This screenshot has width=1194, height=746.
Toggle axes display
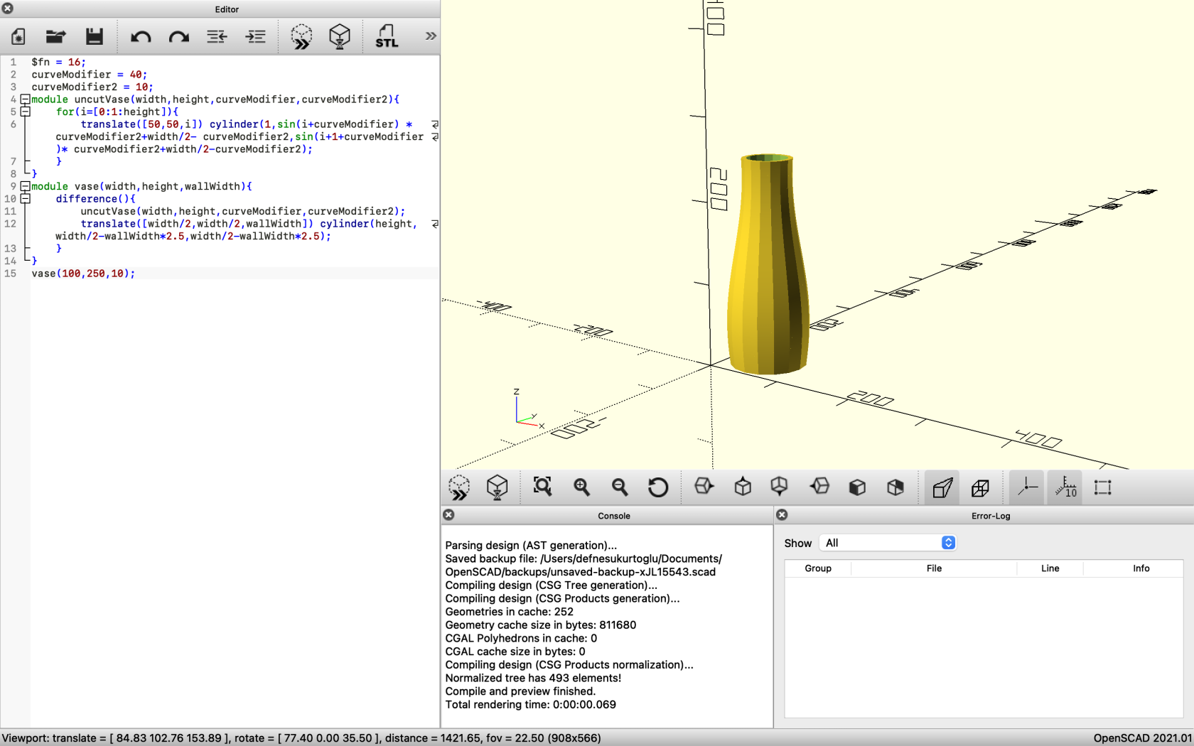point(1027,487)
